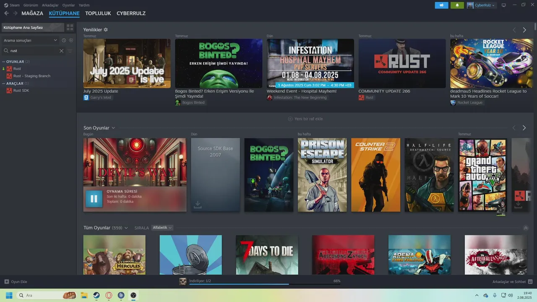Show hidden system tray icons
The width and height of the screenshot is (537, 302).
tap(476, 295)
